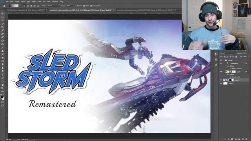Delete layer trash icon
This screenshot has width=251, height=141.
tap(246, 139)
